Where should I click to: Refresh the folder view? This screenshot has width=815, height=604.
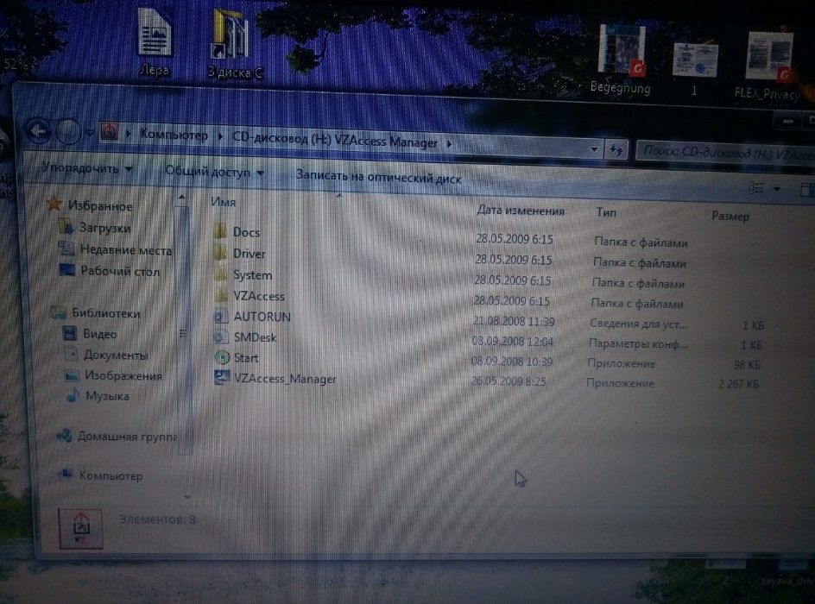(616, 150)
